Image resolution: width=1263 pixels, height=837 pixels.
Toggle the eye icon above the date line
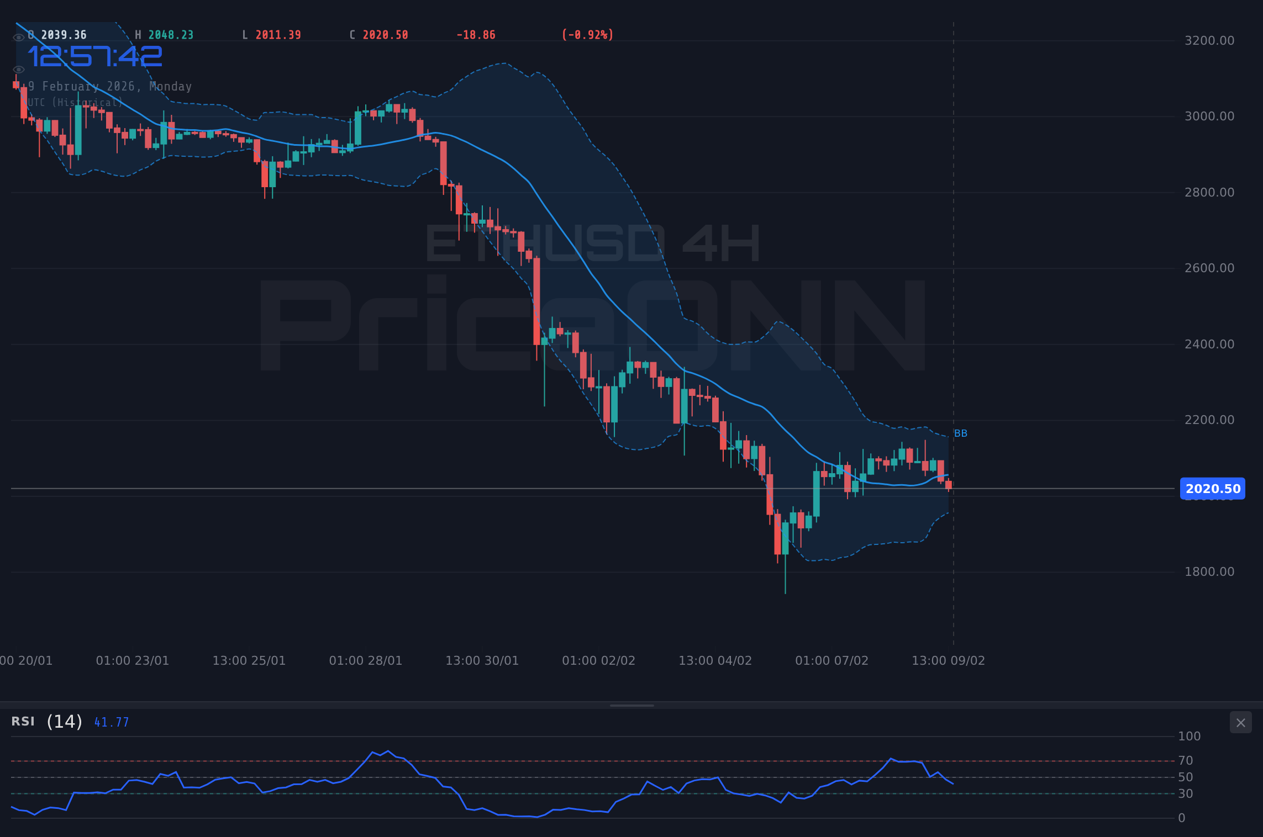(19, 70)
